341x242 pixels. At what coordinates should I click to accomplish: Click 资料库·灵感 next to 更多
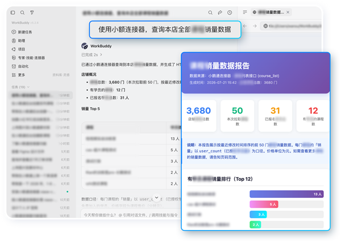(x=61, y=75)
